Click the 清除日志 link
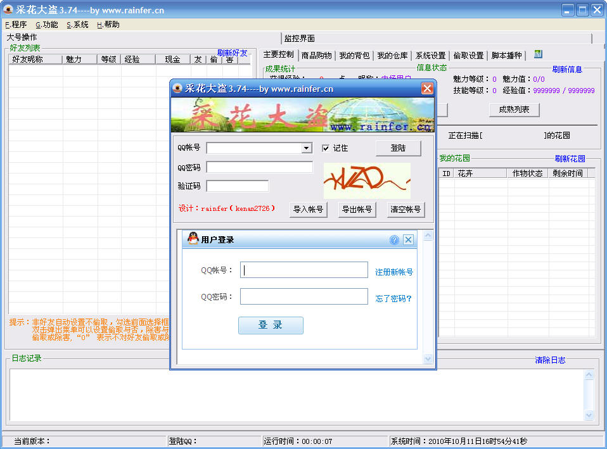 (x=550, y=360)
